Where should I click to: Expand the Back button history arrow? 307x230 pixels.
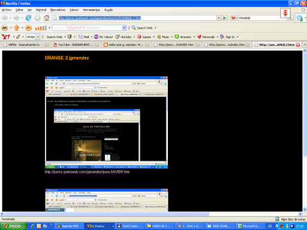pos(10,18)
